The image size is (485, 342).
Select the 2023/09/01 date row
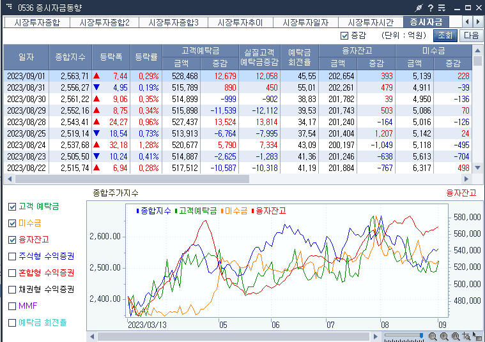coord(238,76)
